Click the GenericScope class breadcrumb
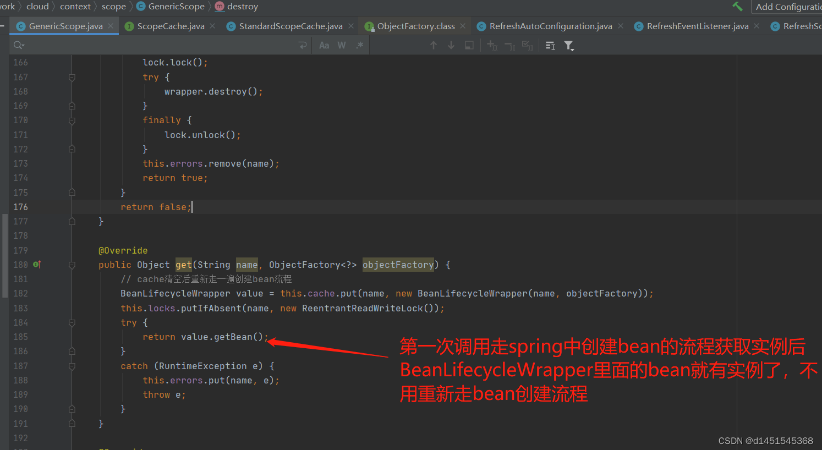This screenshot has width=822, height=450. [170, 7]
